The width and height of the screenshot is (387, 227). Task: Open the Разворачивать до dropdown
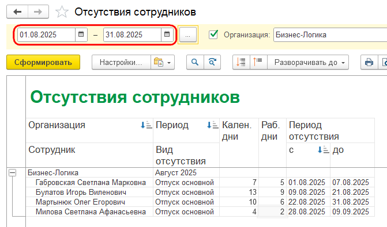308,62
